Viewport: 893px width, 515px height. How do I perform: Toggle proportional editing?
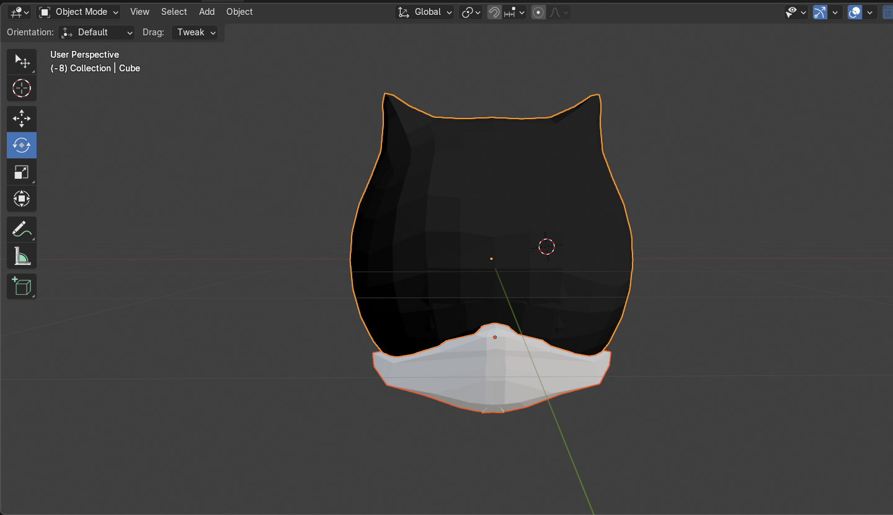(538, 12)
